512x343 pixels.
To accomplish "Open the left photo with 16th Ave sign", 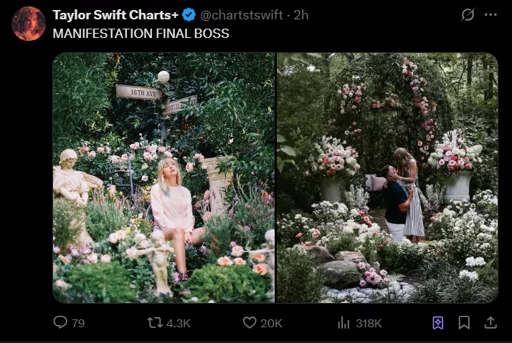I will 163,178.
